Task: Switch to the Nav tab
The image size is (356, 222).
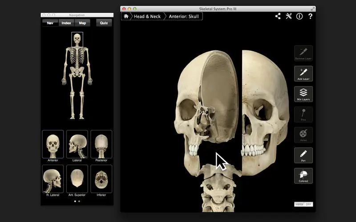Action: click(50, 23)
